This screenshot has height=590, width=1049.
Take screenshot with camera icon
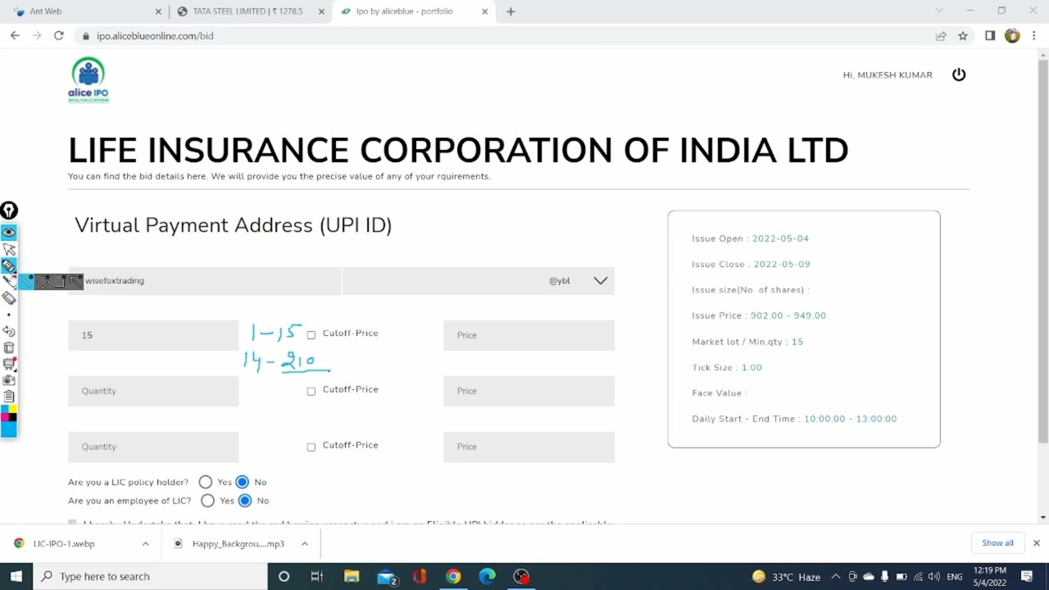pyautogui.click(x=9, y=380)
